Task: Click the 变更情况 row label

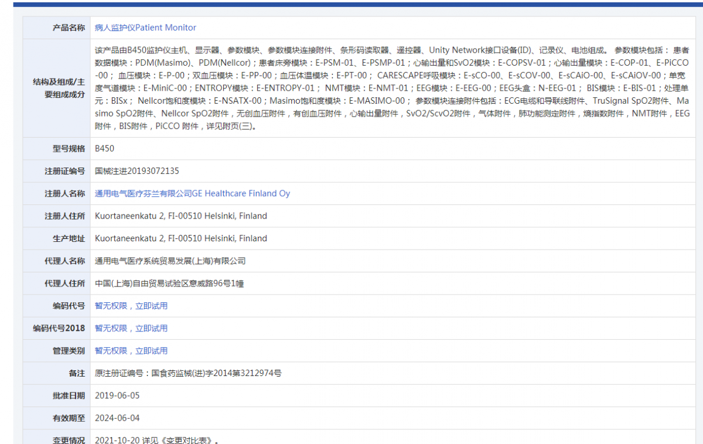Action: coord(69,440)
